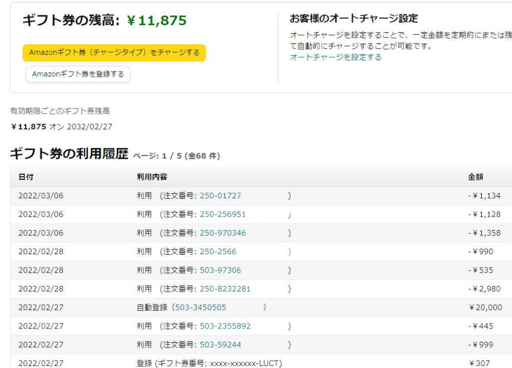Click the green ¥11,875 balance amount
Viewport: 512px width, 368px height.
click(156, 21)
